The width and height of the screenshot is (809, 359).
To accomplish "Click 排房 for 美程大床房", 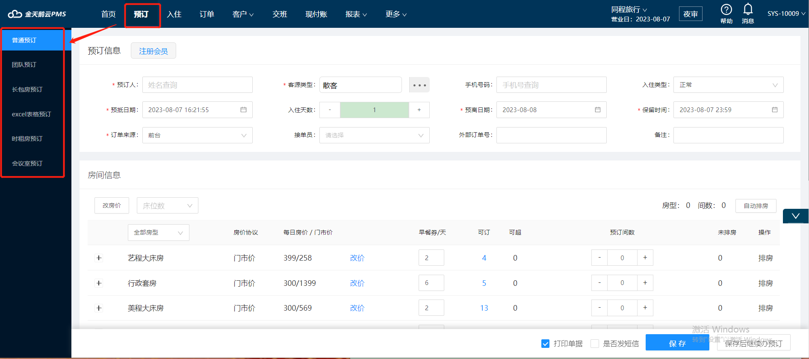I will click(x=765, y=308).
